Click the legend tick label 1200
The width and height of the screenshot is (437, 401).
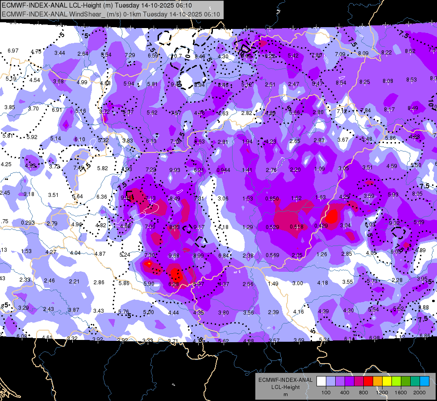pos(382,393)
